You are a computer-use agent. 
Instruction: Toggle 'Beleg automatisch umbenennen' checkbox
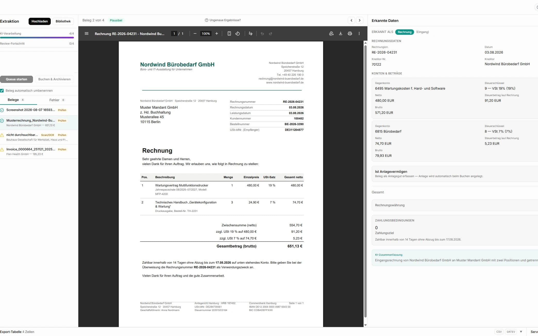2,91
